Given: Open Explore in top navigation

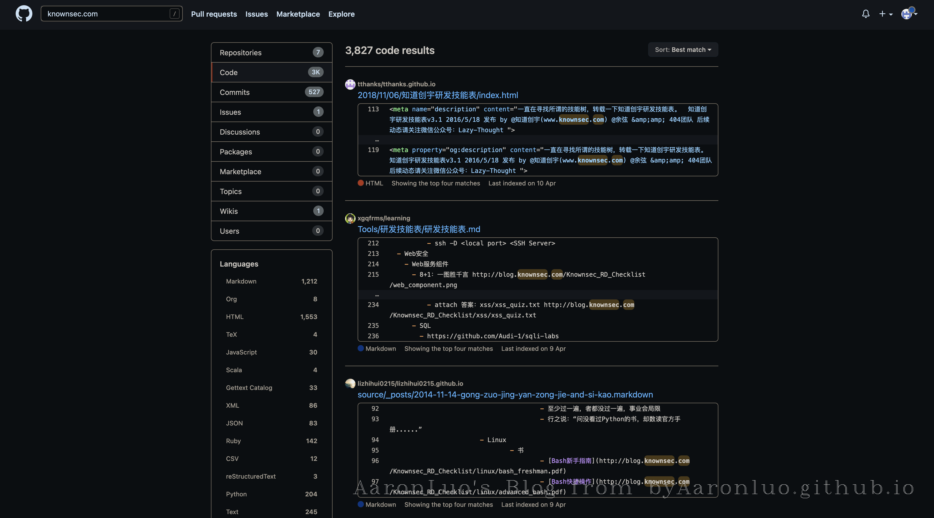Looking at the screenshot, I should tap(341, 14).
